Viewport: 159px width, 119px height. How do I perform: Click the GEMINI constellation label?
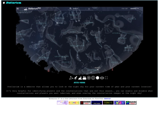click(x=74, y=15)
